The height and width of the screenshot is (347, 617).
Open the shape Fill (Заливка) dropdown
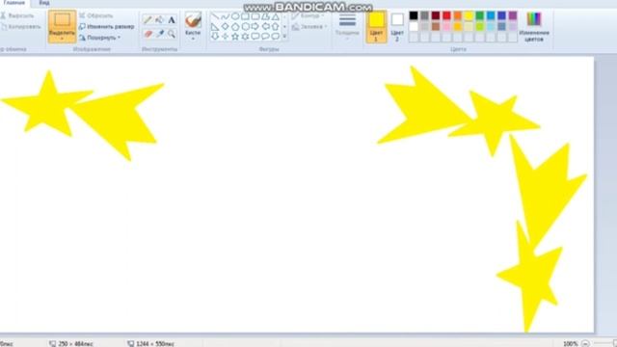pyautogui.click(x=309, y=27)
